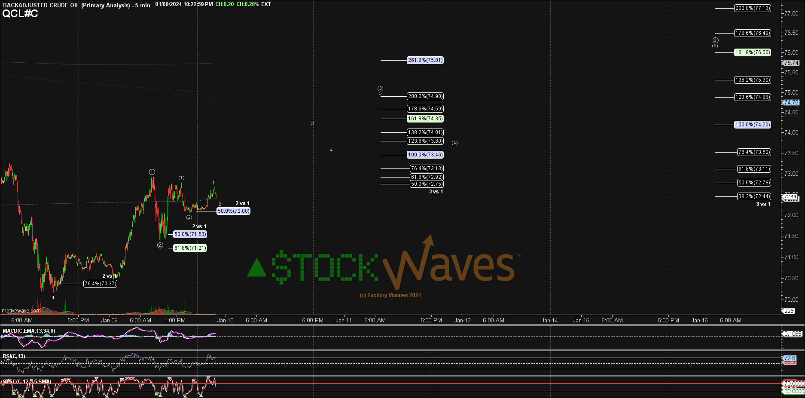Click the current price tag 72.44 on the axis

pos(790,197)
